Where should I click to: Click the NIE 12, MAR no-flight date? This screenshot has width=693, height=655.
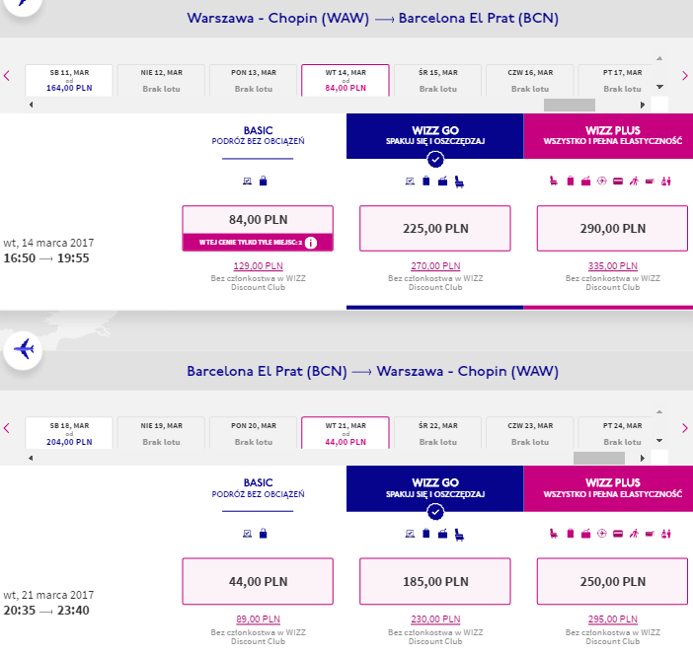point(161,80)
